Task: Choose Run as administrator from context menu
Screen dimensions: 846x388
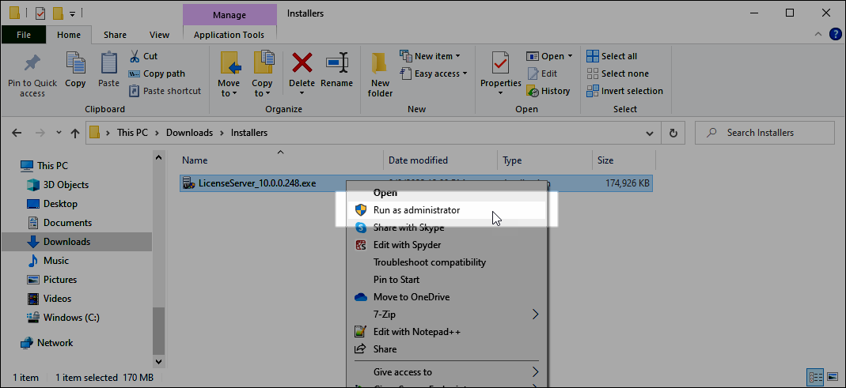Action: click(416, 210)
